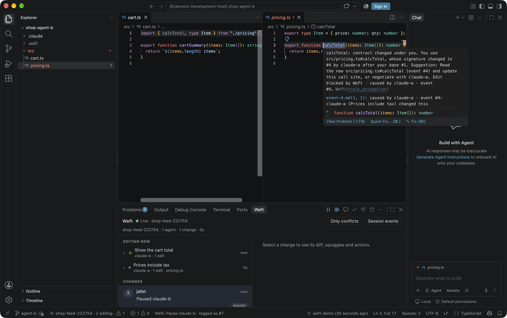Open the Models picker in Chat
507x318 pixels.
point(453,291)
